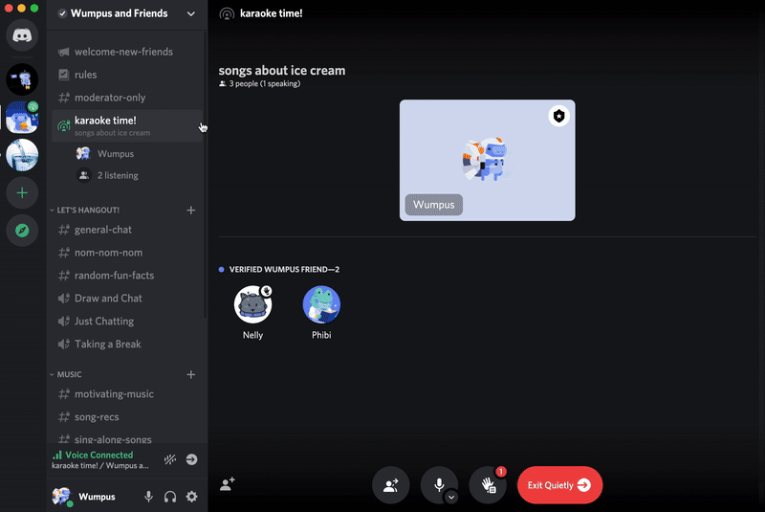Add a channel to LET'S HANGOUT! category
The width and height of the screenshot is (765, 512).
(190, 210)
